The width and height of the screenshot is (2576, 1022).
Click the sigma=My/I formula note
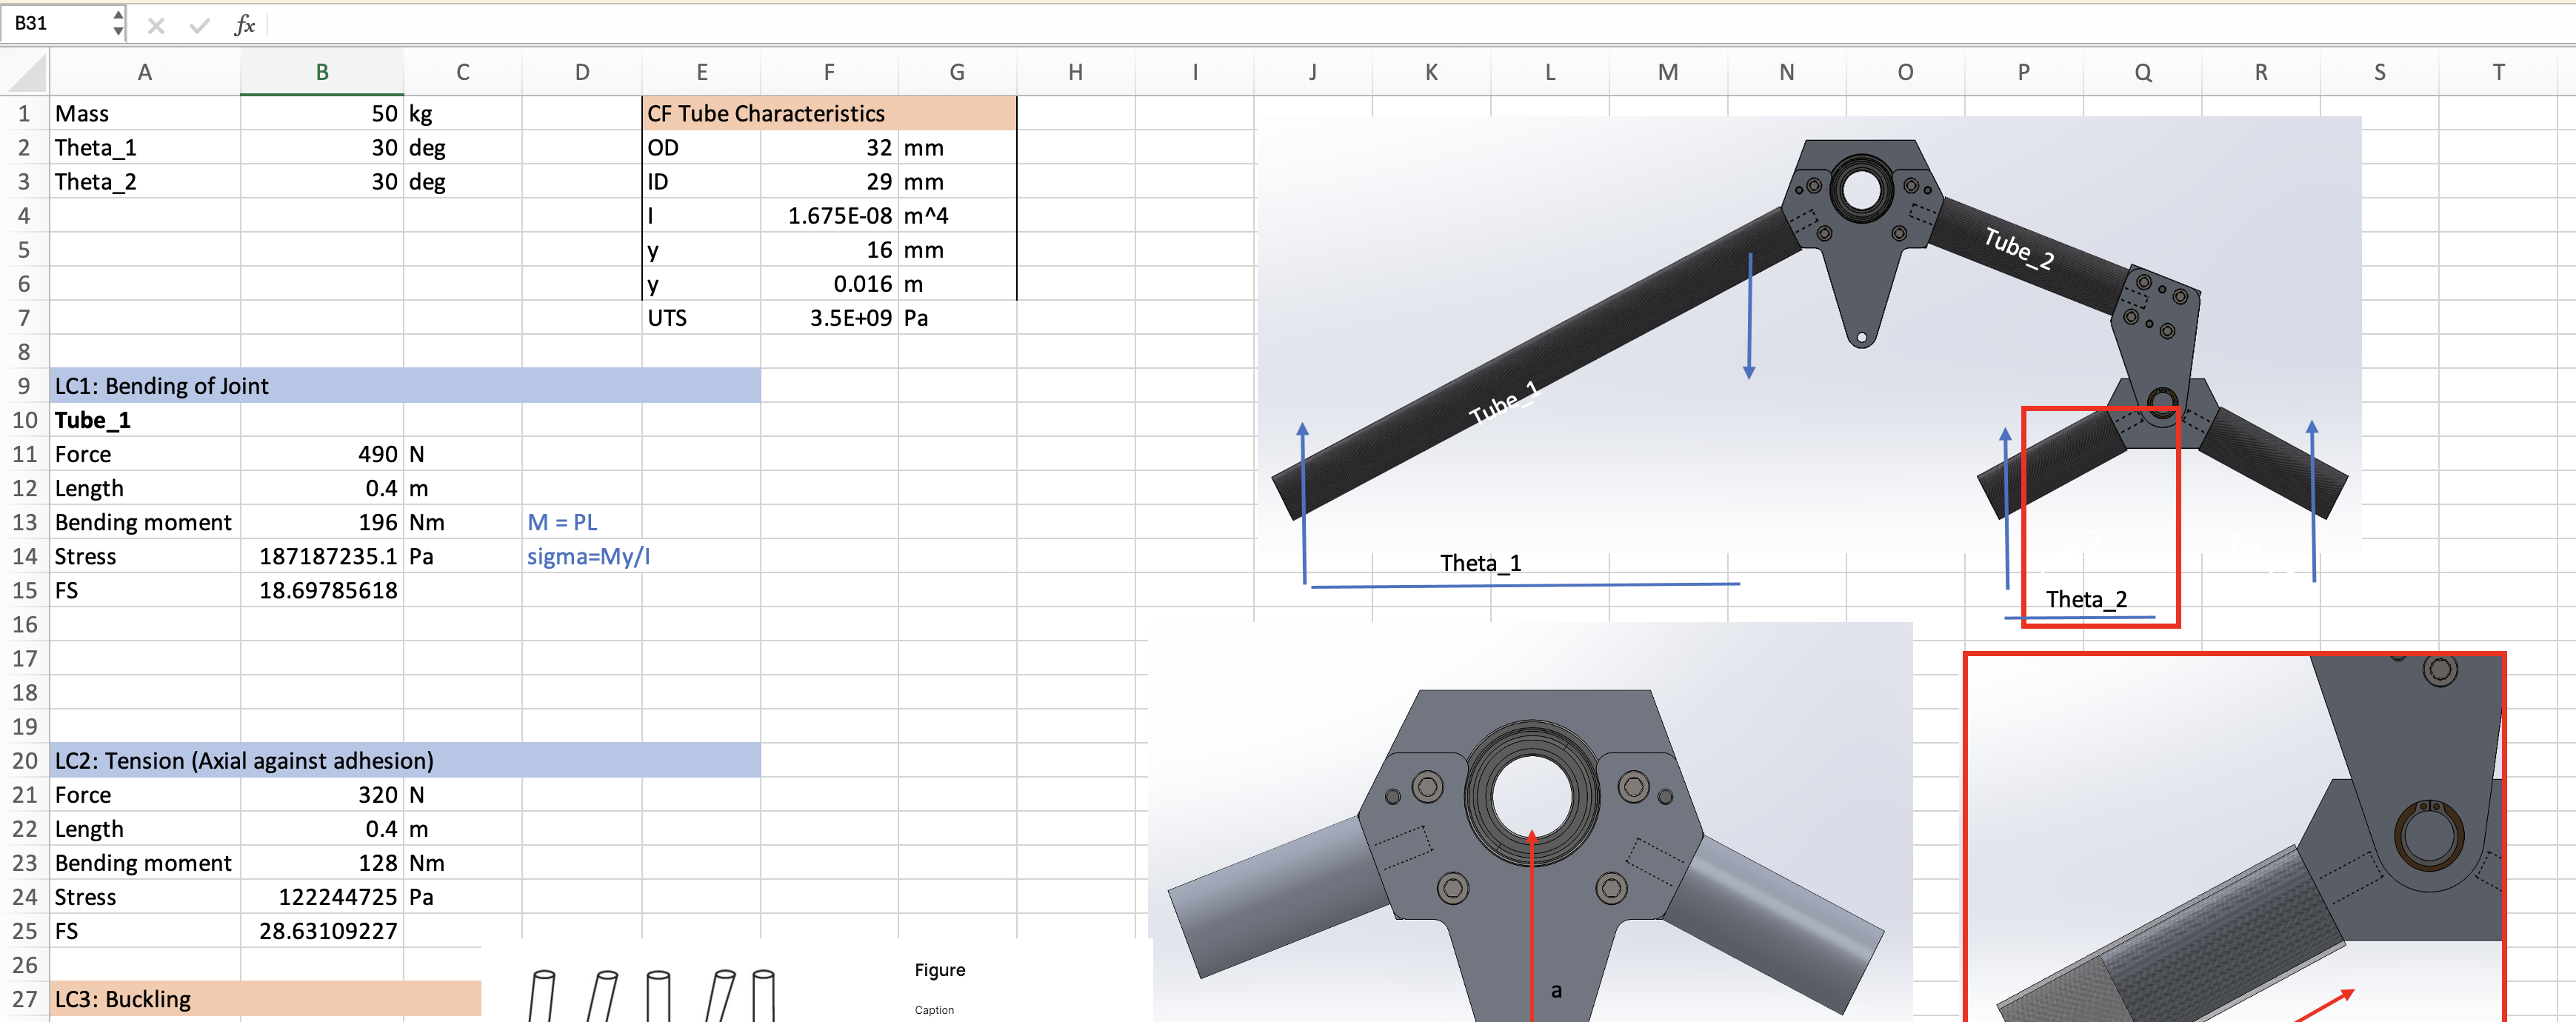588,556
